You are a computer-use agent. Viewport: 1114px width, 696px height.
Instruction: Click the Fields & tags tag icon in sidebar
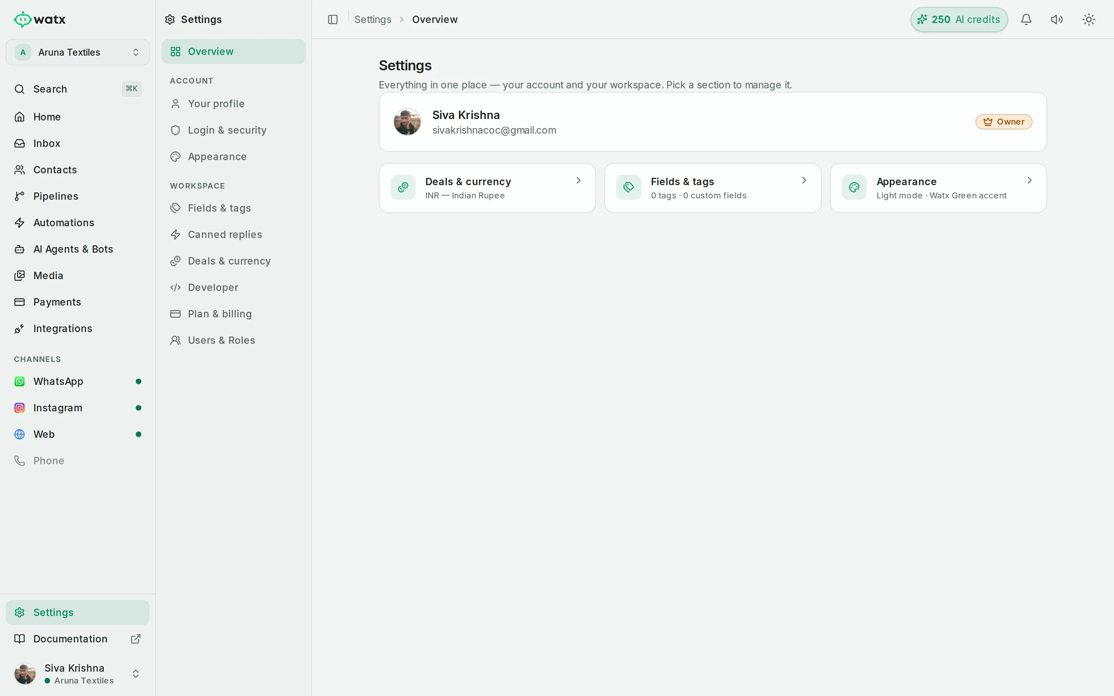tap(175, 208)
